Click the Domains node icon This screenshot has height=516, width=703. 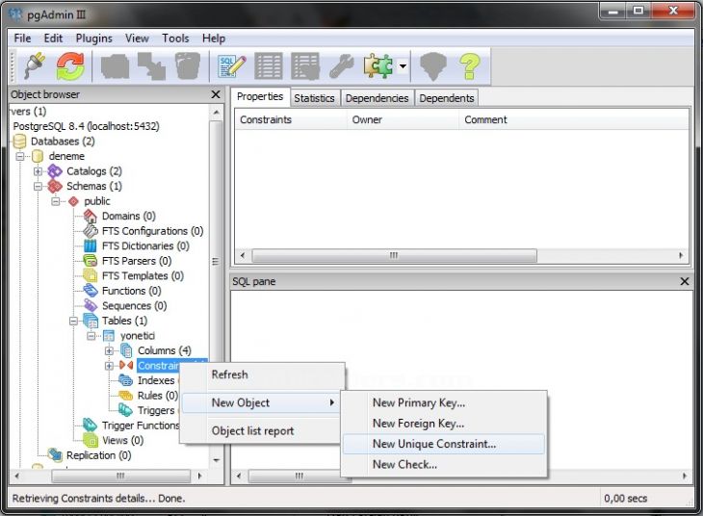coord(91,216)
